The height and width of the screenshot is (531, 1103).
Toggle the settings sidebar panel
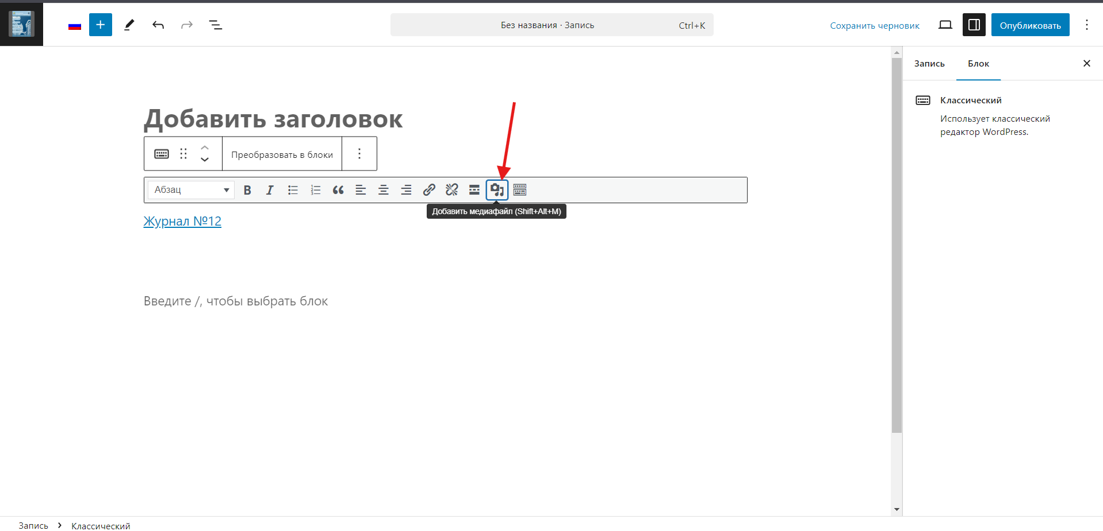974,25
